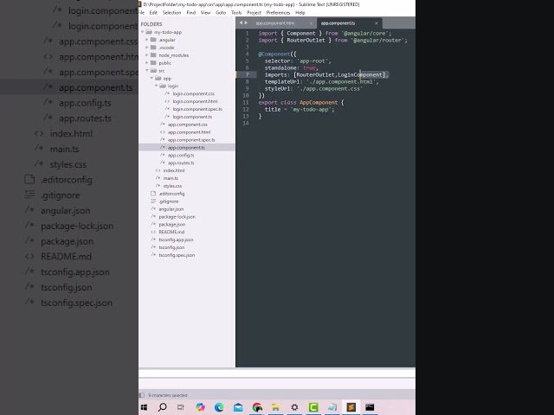Close the app.component.html tab

[311, 23]
